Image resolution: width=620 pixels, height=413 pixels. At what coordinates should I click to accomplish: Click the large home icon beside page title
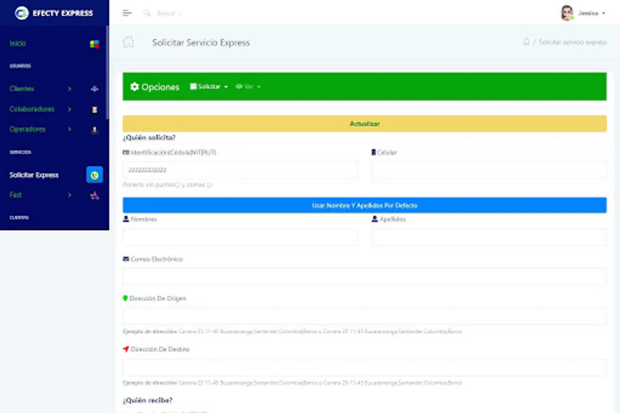click(x=128, y=42)
